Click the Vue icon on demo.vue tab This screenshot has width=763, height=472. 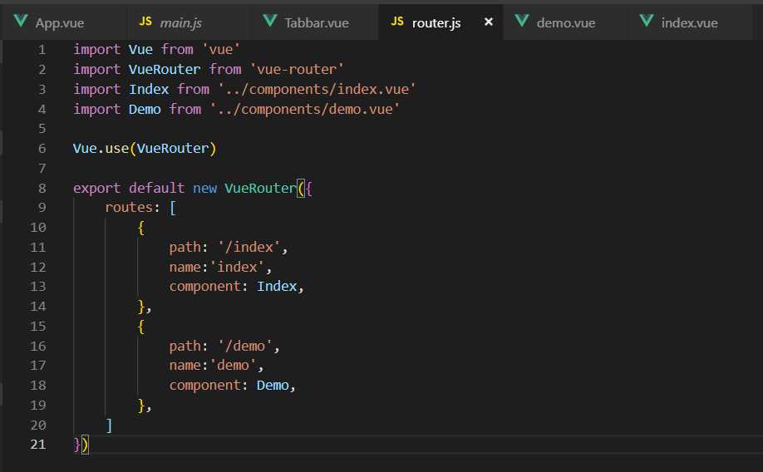(522, 21)
